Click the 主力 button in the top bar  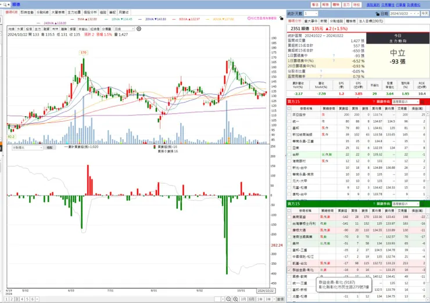346,5
